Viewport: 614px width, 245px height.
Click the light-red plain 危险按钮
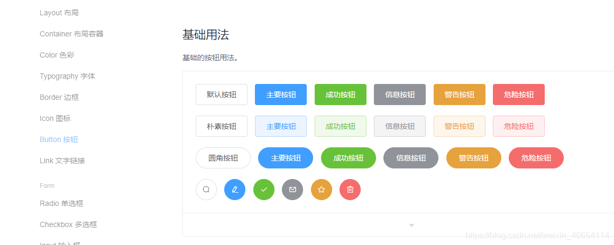[x=519, y=126]
